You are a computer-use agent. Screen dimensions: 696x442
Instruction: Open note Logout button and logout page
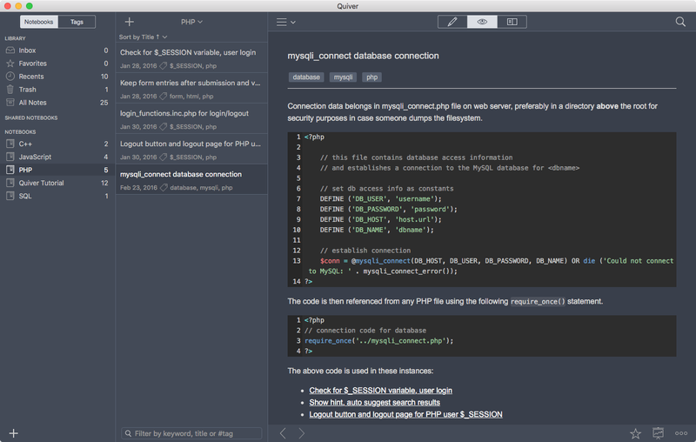click(191, 150)
